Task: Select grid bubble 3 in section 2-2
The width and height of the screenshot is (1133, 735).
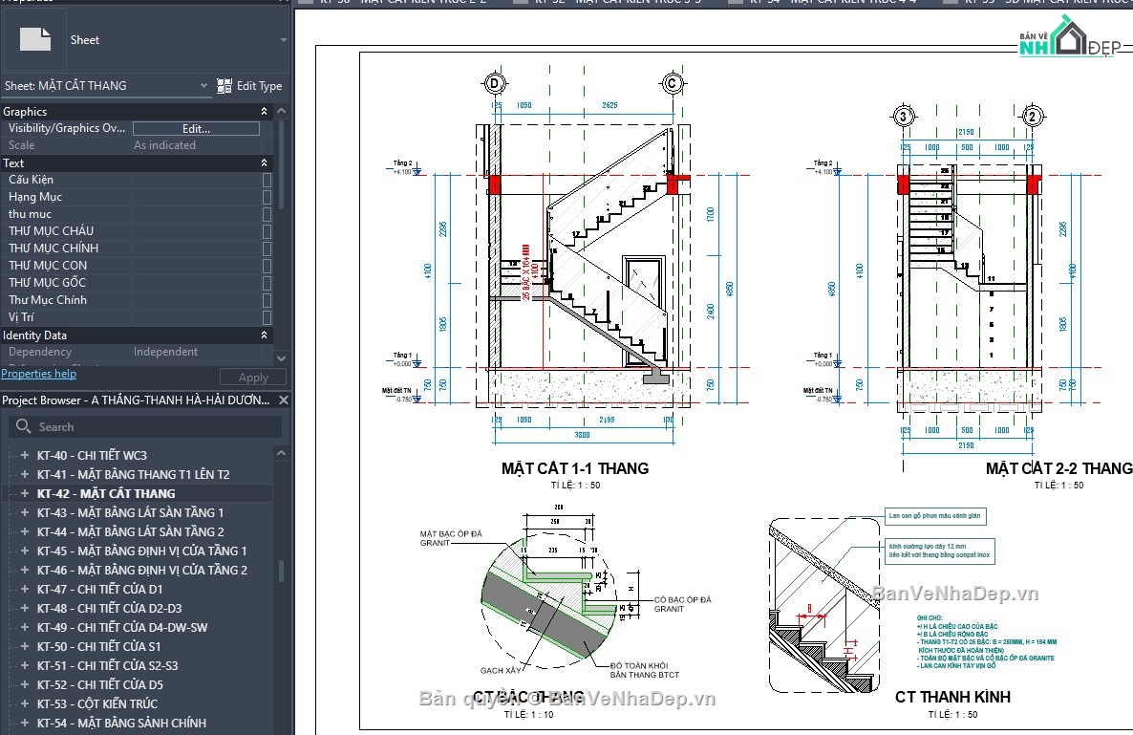Action: coord(903,116)
